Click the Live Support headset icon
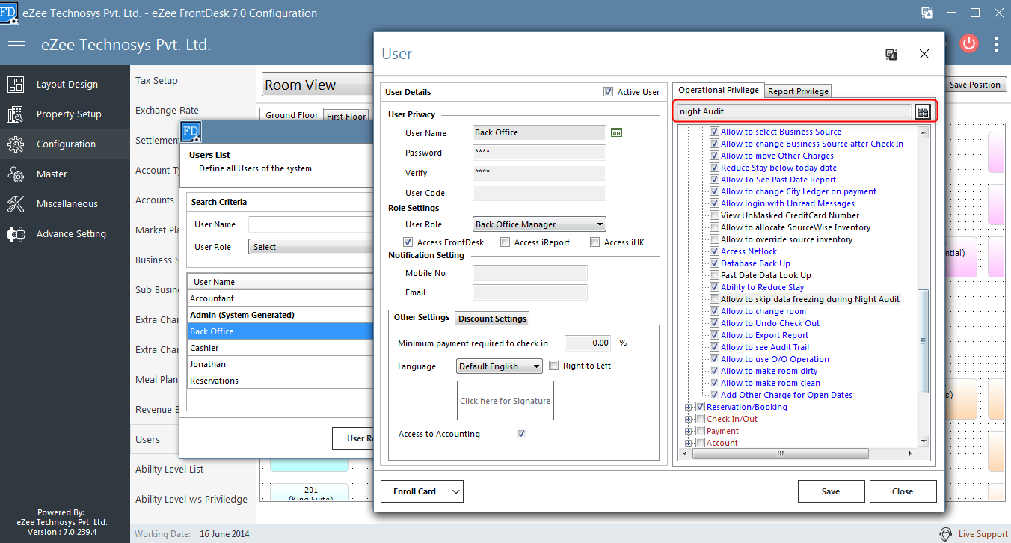1011x543 pixels. pos(946,534)
